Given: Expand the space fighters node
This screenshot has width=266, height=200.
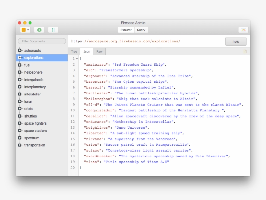Looking at the screenshot, I should point(20,123).
